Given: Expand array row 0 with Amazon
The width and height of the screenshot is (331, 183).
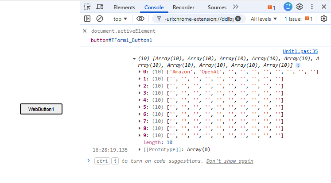Looking at the screenshot, I should [140, 72].
